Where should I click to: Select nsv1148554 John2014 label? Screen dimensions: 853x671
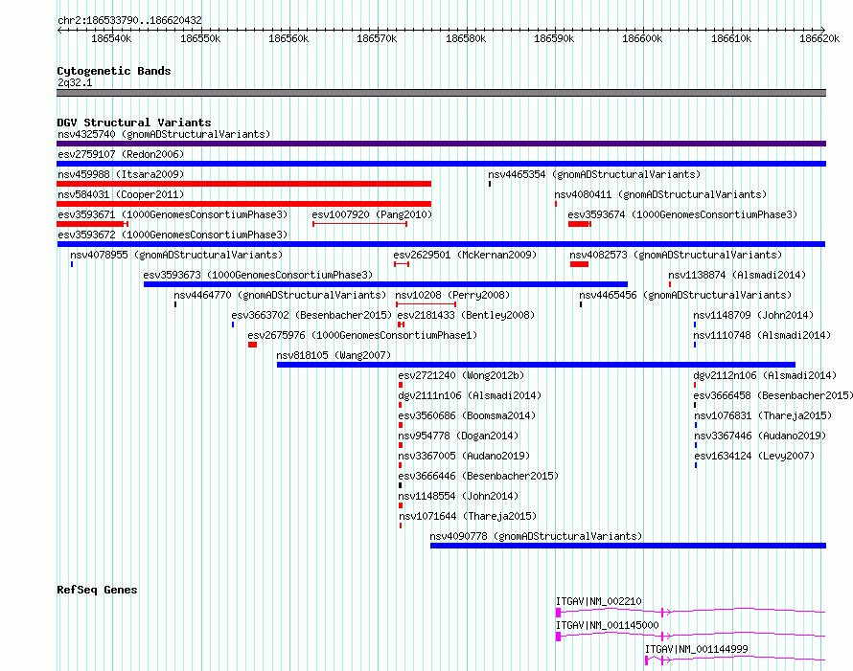coord(458,496)
